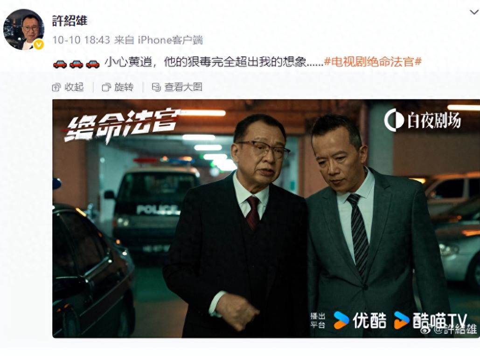View the full-size image via 查看大图
Screen dimensions: 480x356
[x=177, y=87]
